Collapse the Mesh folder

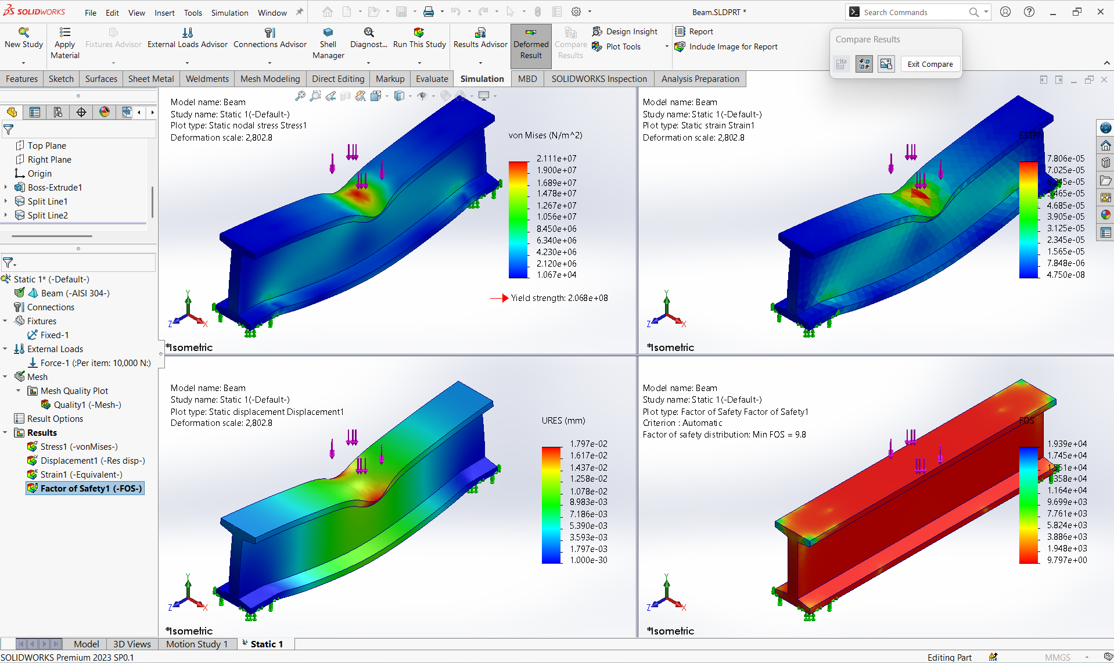pos(5,377)
